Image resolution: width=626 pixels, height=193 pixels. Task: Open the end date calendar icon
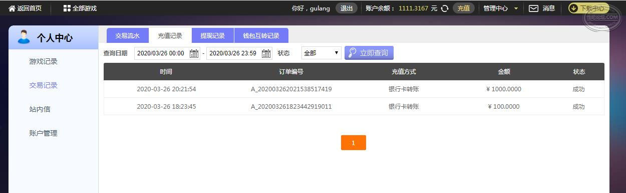[x=266, y=53]
